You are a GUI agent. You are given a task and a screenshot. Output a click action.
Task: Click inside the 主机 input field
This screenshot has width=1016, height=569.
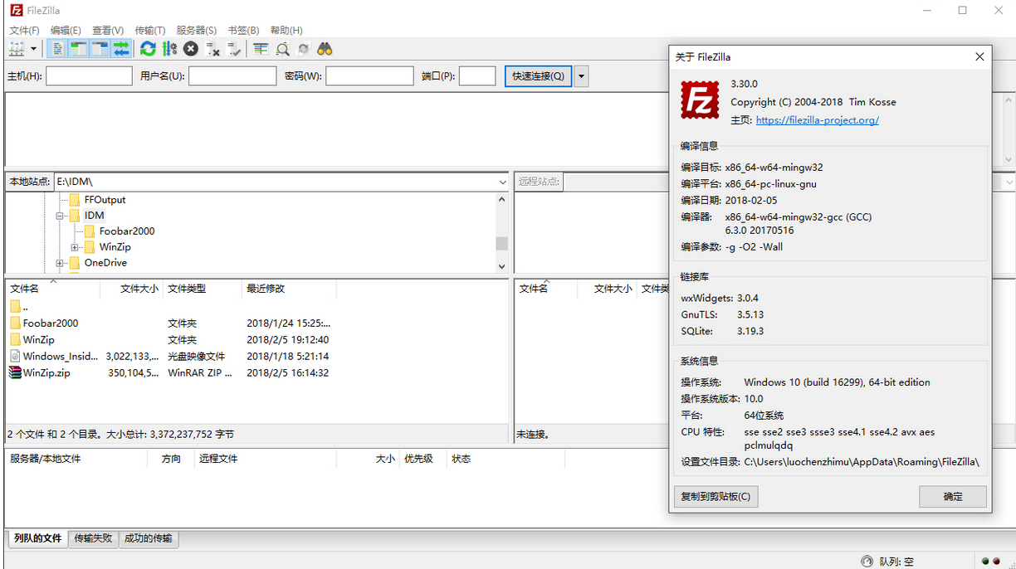point(89,75)
